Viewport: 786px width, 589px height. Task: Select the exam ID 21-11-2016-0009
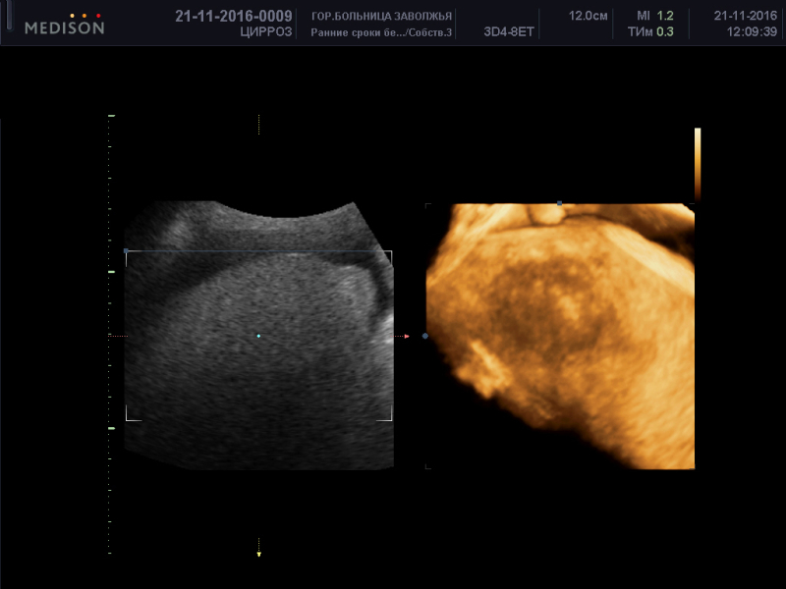(234, 16)
